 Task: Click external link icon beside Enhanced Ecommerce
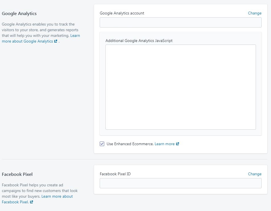[178, 144]
